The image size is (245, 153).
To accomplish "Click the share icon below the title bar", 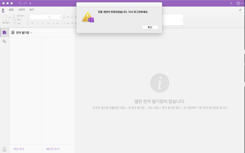I will click(x=240, y=10).
